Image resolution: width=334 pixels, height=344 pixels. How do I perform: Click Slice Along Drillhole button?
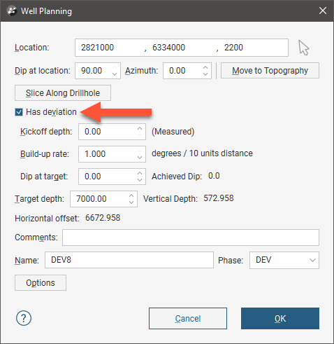pos(63,93)
